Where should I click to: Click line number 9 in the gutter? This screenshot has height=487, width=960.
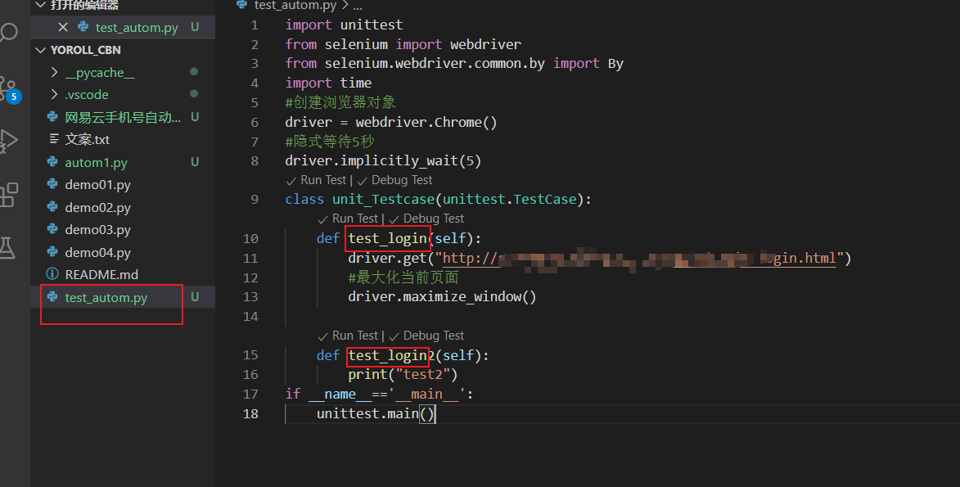click(x=254, y=200)
